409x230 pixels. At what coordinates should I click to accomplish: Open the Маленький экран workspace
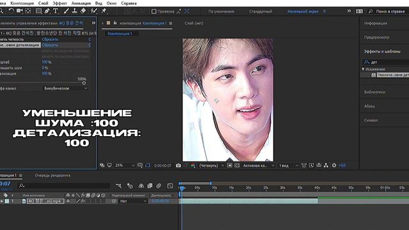[x=303, y=11]
